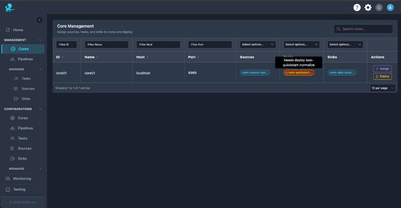401x208 pixels.
Task: Click the PADAS dragon logo
Action: [10, 8]
